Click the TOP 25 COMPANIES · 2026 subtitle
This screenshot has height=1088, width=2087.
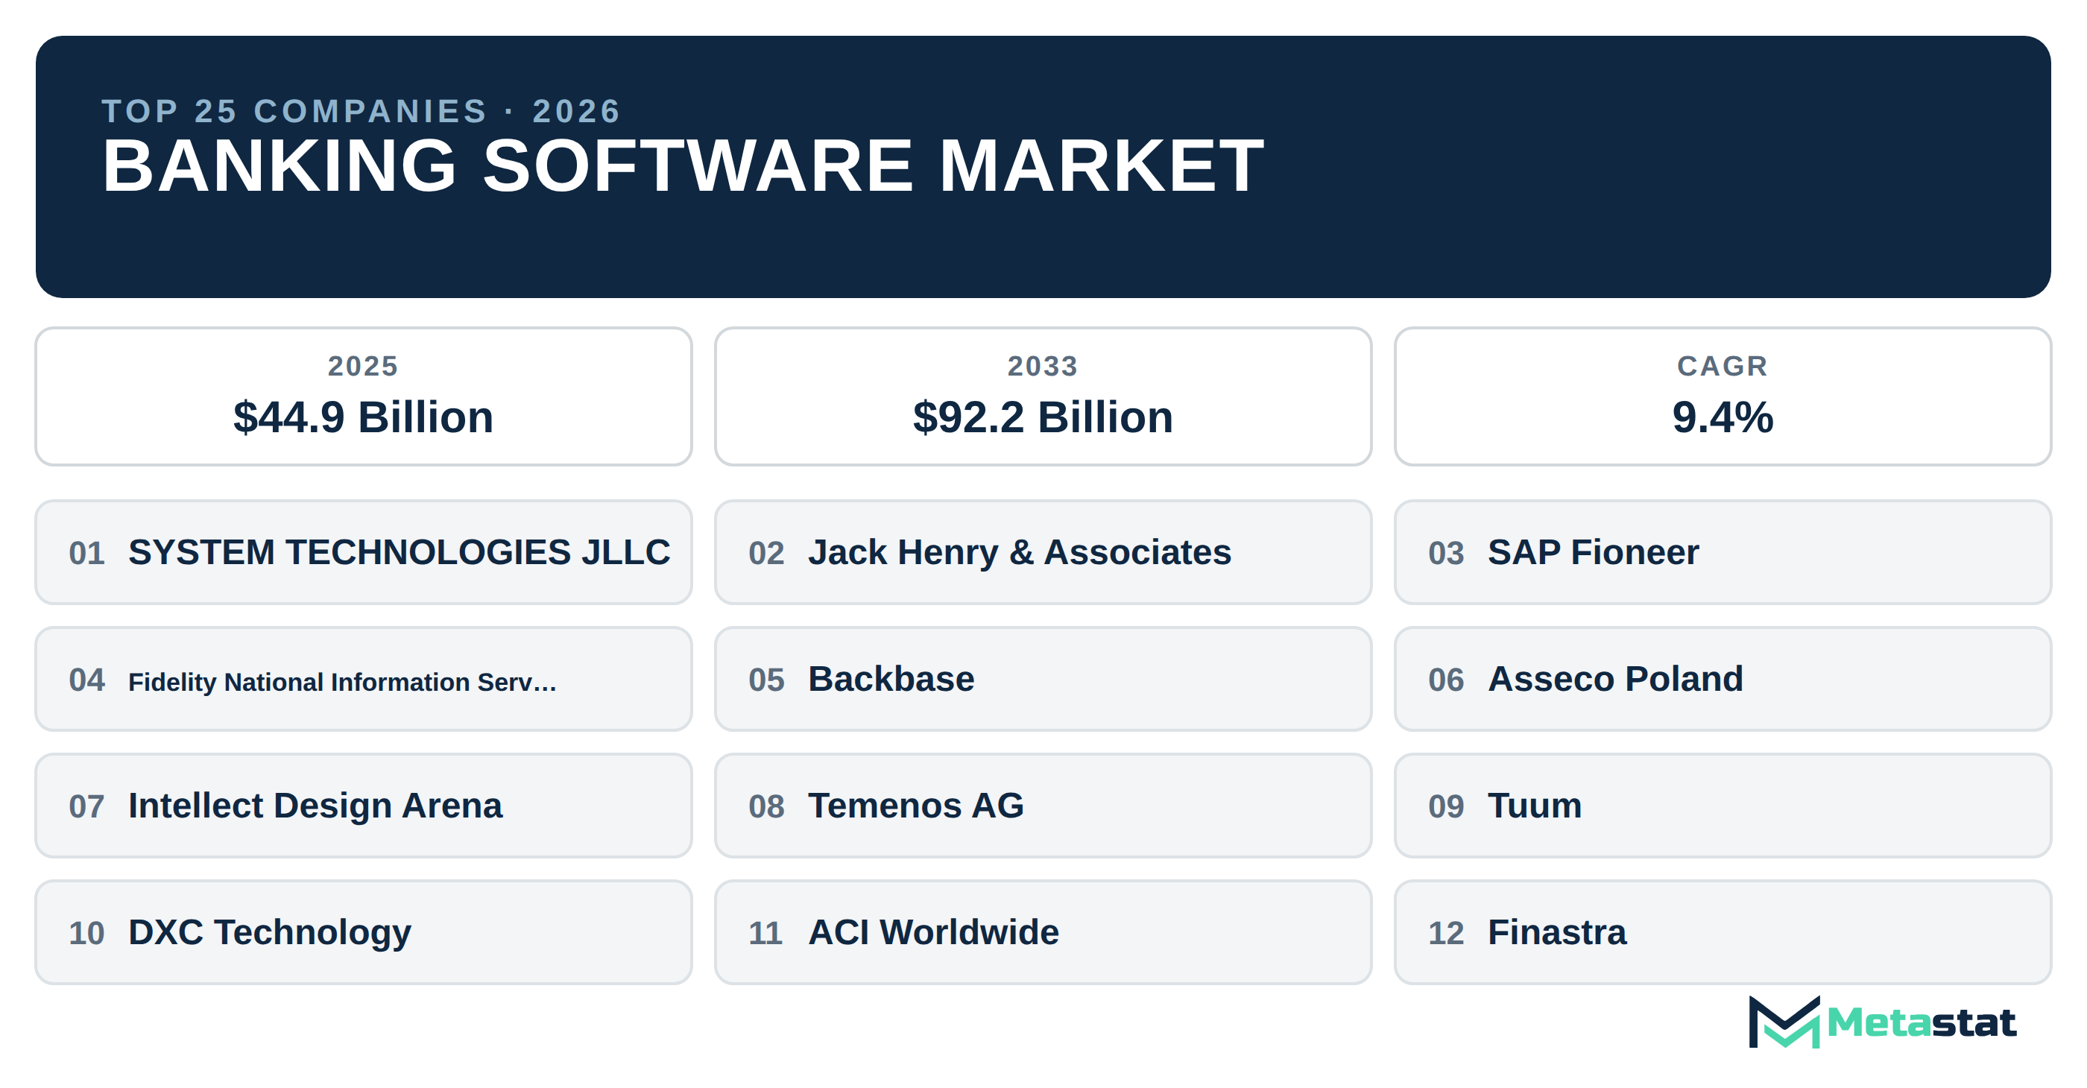pyautogui.click(x=361, y=111)
